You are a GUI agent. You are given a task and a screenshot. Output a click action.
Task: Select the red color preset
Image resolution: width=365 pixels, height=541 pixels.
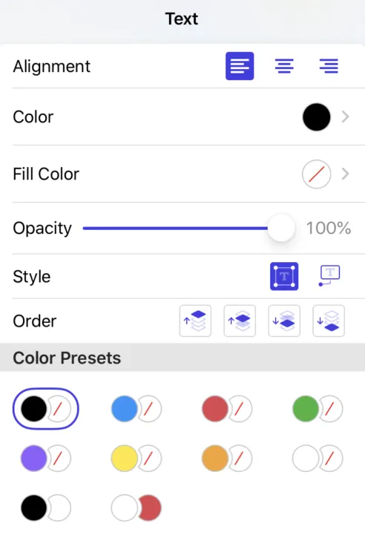[227, 409]
